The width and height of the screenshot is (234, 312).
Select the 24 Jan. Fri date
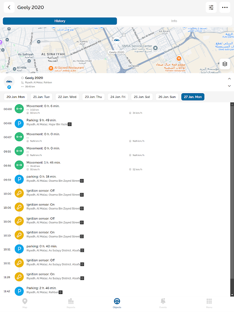pyautogui.click(x=118, y=97)
